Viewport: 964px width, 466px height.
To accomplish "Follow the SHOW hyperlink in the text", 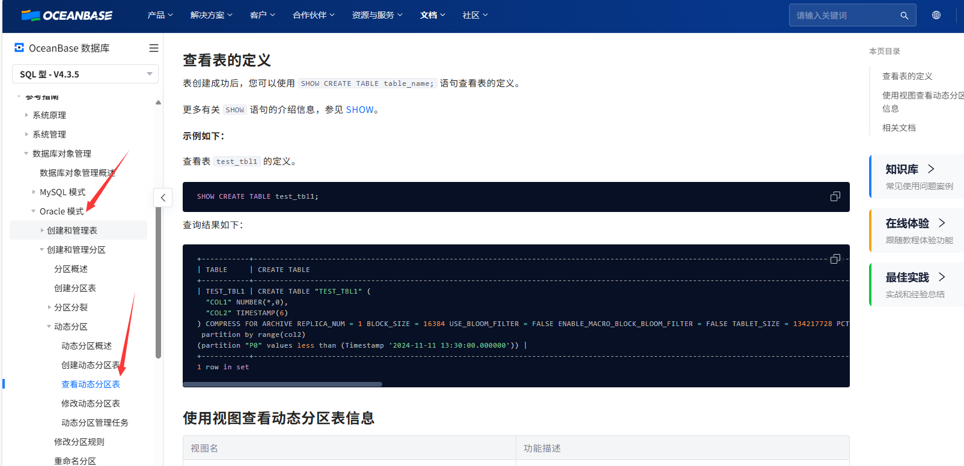I will coord(359,110).
